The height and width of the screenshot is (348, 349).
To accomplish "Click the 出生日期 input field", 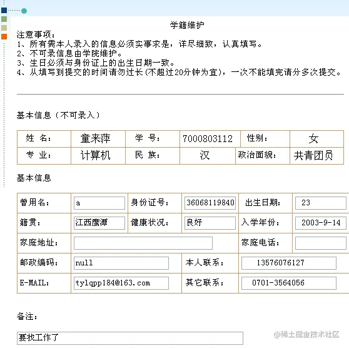I will (x=320, y=203).
